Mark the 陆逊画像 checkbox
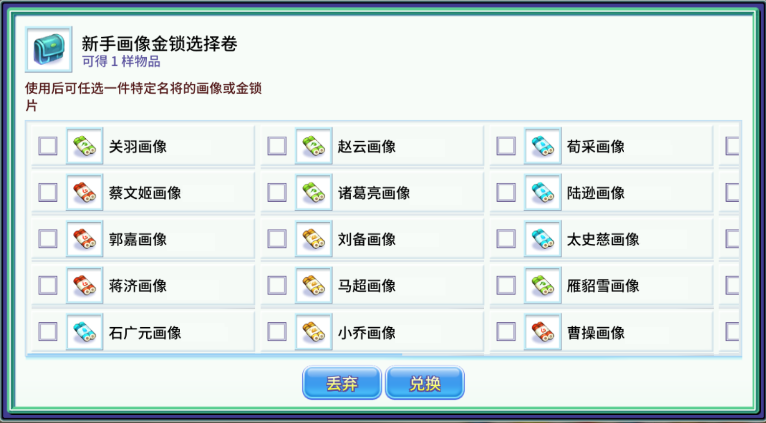The image size is (766, 423). [x=506, y=192]
